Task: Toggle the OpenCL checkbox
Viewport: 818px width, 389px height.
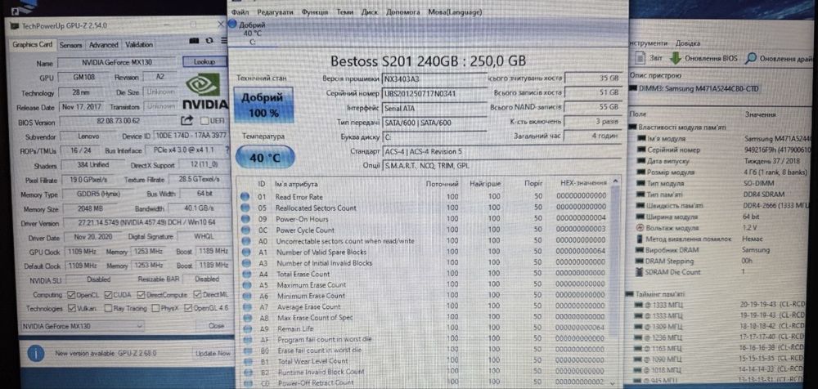Action: [71, 295]
